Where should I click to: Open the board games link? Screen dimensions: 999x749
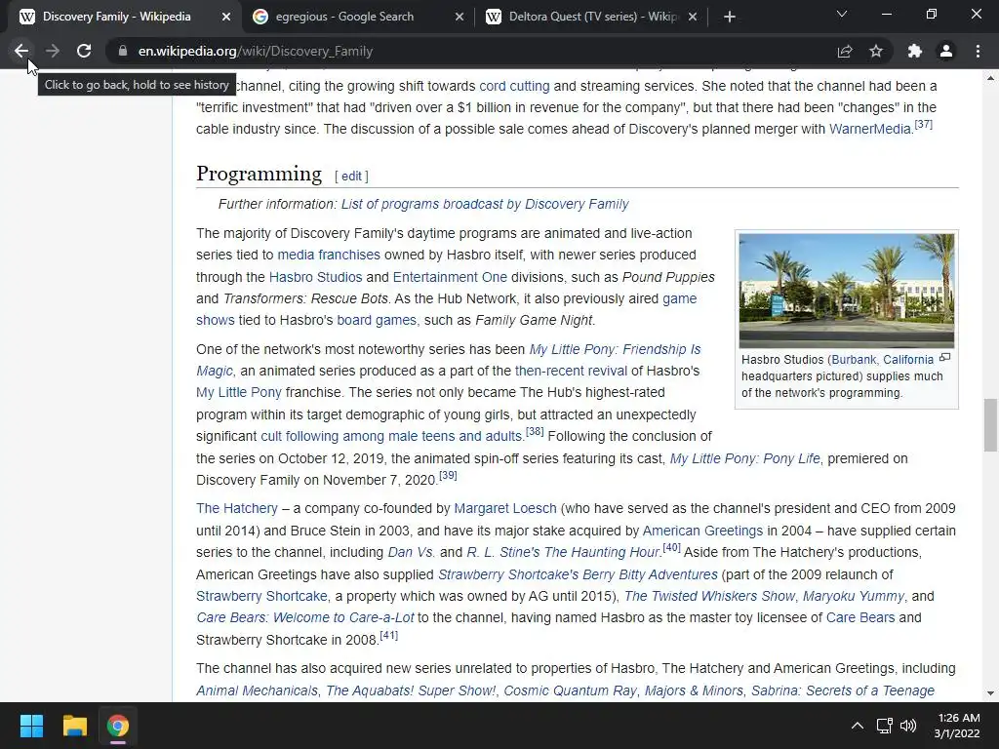377,320
